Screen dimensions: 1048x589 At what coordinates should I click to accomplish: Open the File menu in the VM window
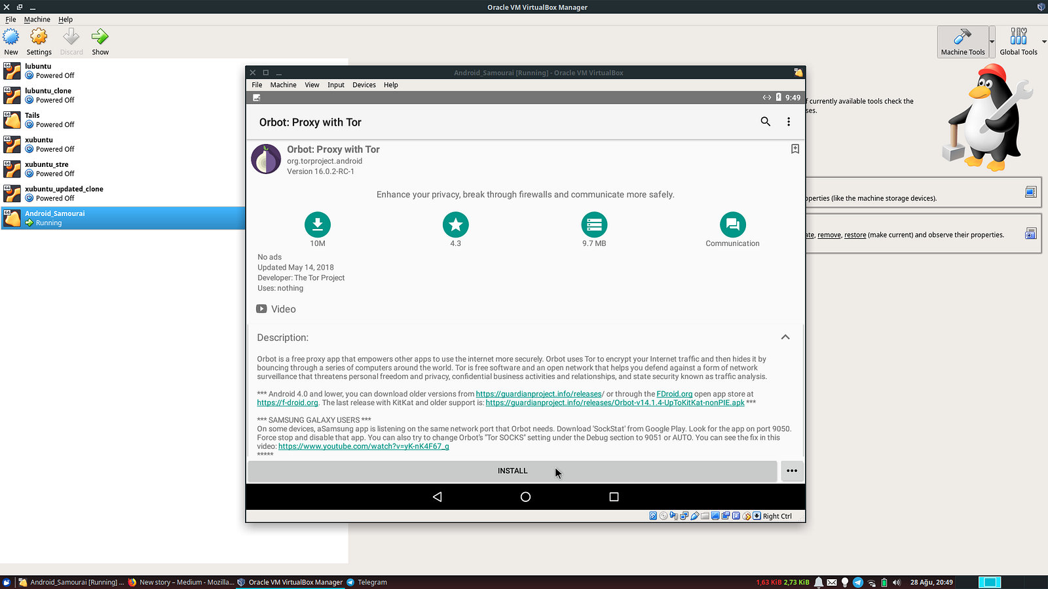coord(257,85)
